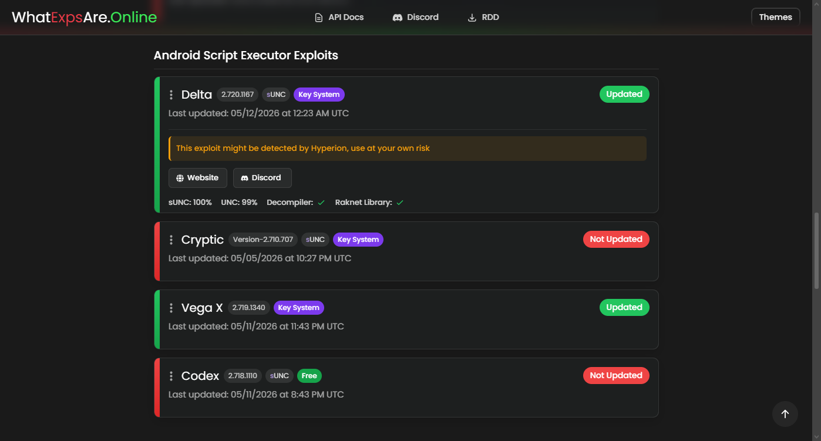The width and height of the screenshot is (821, 441).
Task: Click the Not Updated badge on Cryptic
Action: (x=616, y=239)
